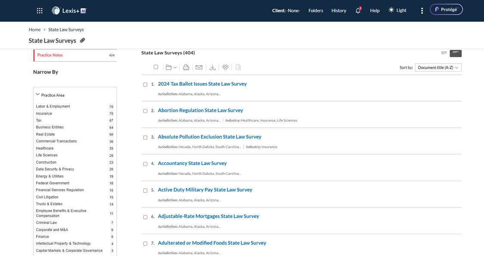The height and width of the screenshot is (256, 484).
Task: Open Adjustable-Rate Mortgages State Law Survey
Action: click(208, 216)
